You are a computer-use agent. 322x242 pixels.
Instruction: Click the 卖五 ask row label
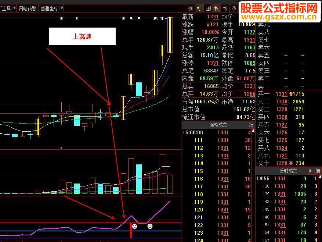264,56
